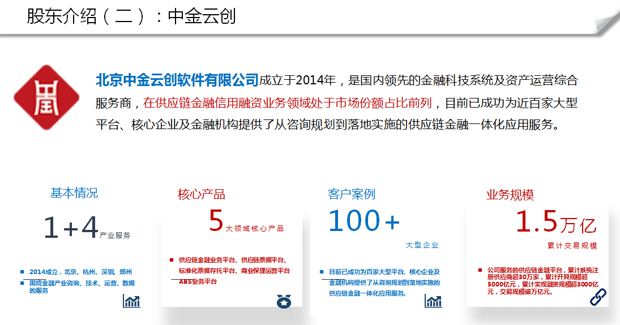Click the bar chart icon under 基本情况
The image size is (620, 325).
tap(131, 301)
